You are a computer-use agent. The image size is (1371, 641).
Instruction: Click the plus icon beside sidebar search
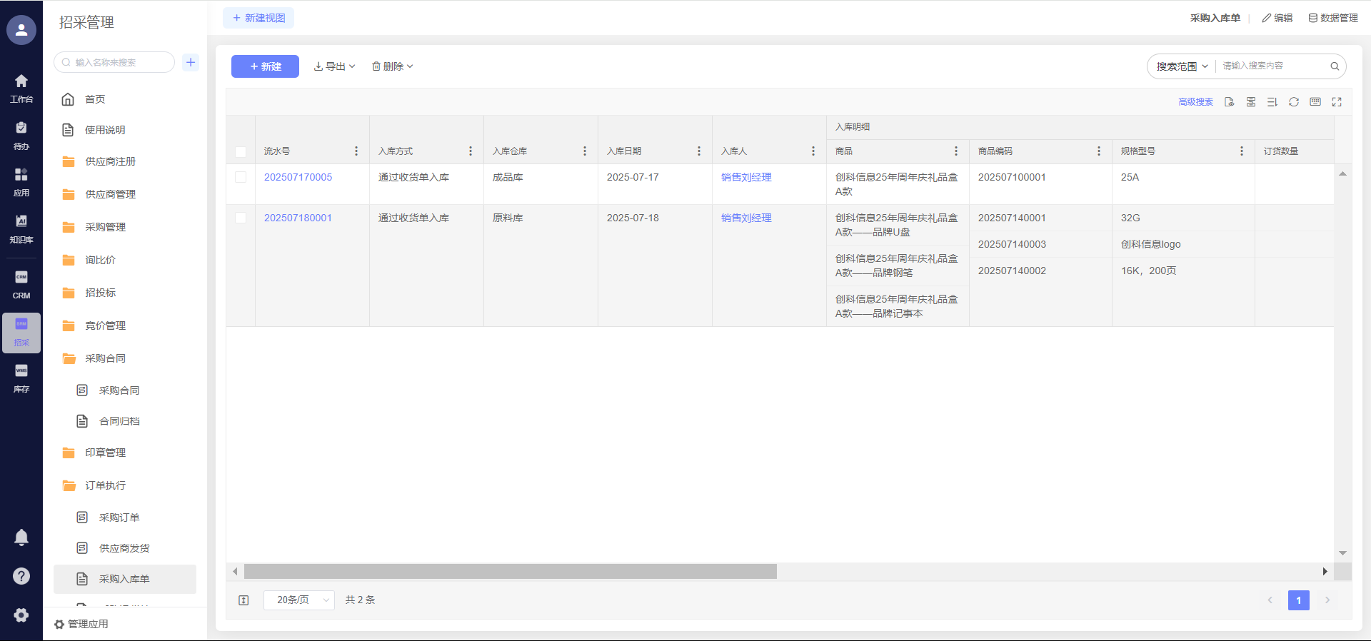191,62
